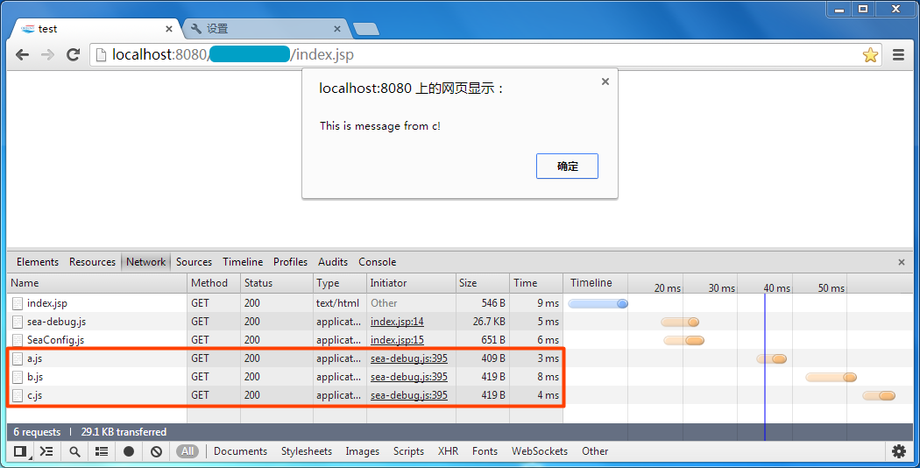This screenshot has height=468, width=920.
Task: Reload the page with the refresh icon
Action: click(x=73, y=54)
